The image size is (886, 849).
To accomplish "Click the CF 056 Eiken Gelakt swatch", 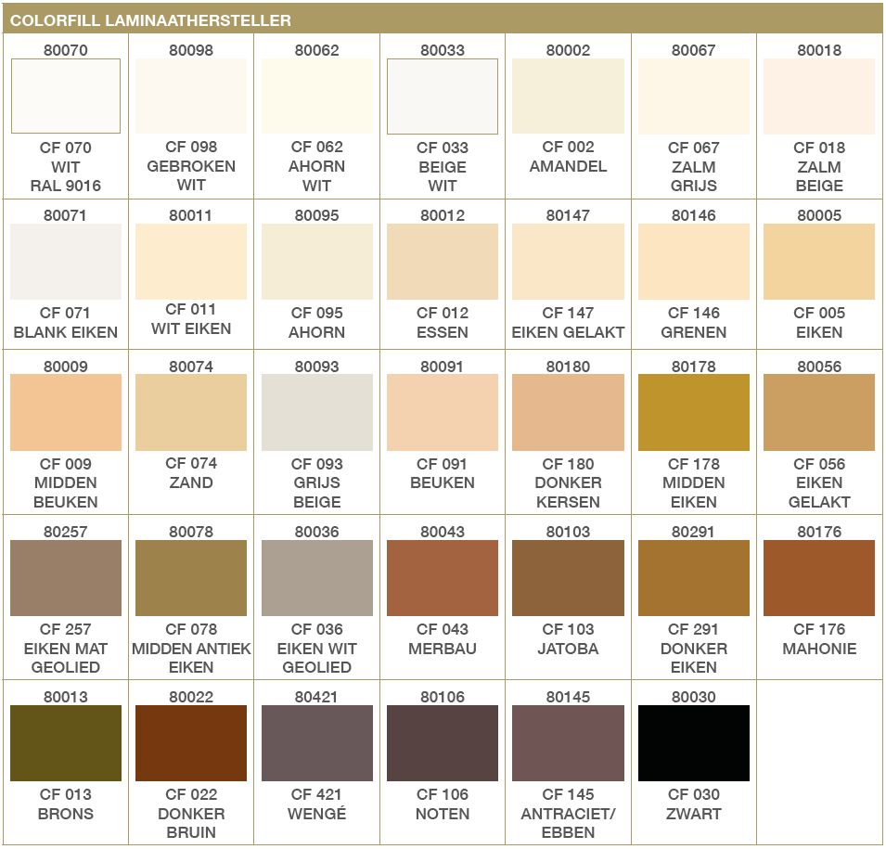I will coord(819,413).
